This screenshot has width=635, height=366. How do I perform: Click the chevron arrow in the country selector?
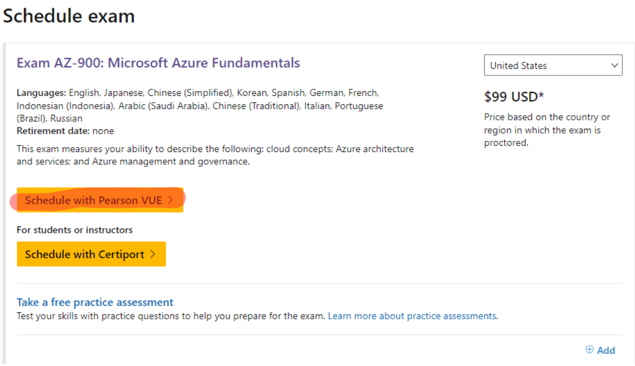614,65
